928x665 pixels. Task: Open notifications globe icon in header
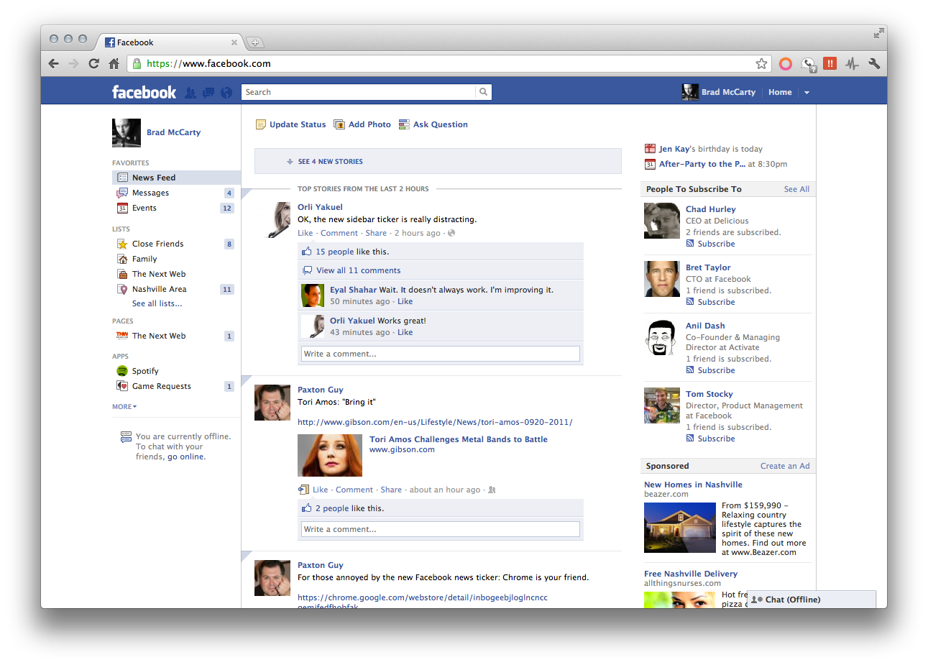pyautogui.click(x=226, y=93)
